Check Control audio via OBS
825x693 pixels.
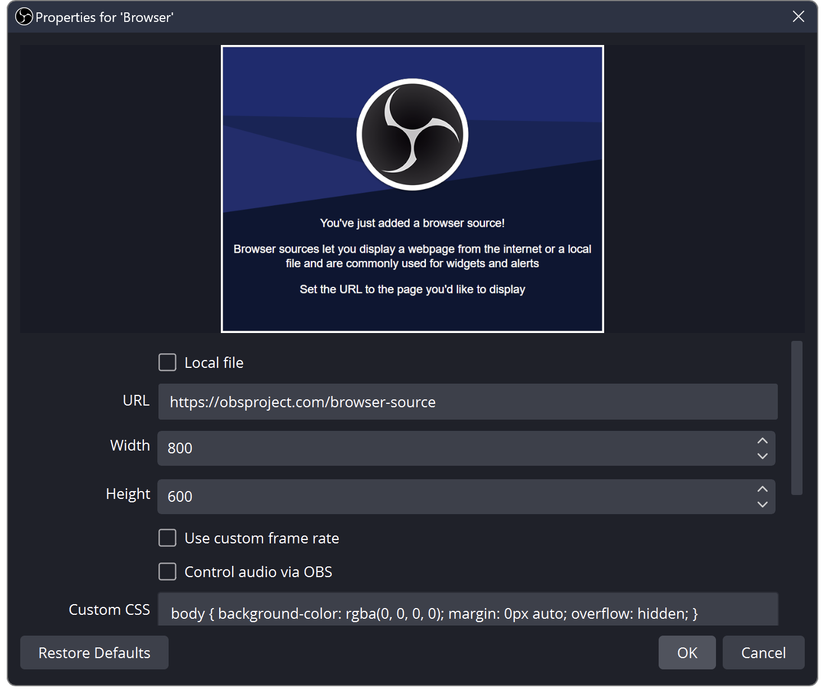coord(167,571)
